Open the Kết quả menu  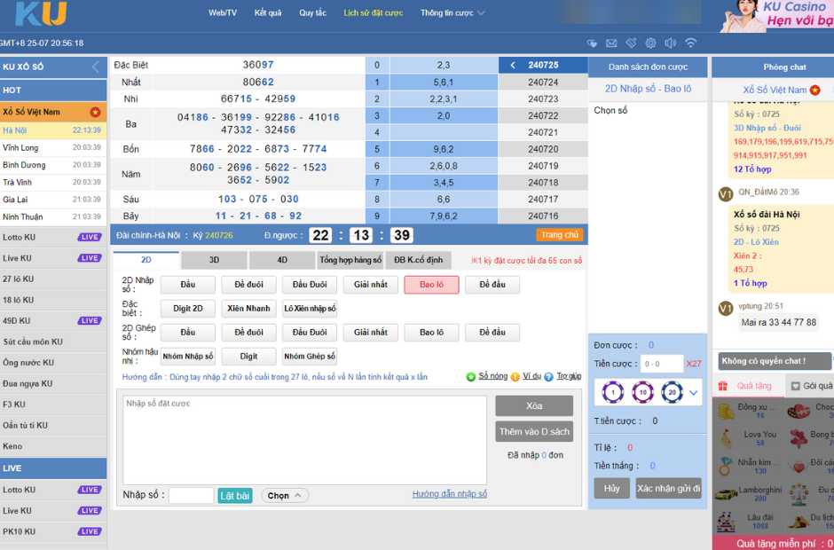[x=268, y=12]
